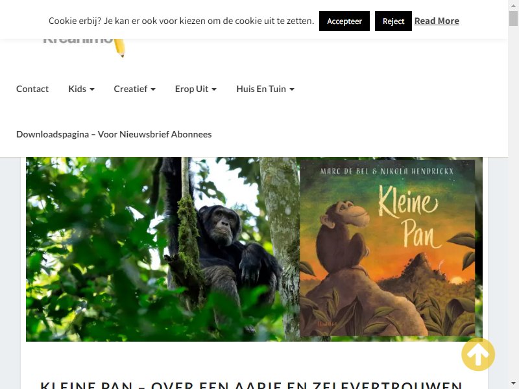Click the vertical scrollbar thumb
The height and width of the screenshot is (389, 519).
click(513, 18)
